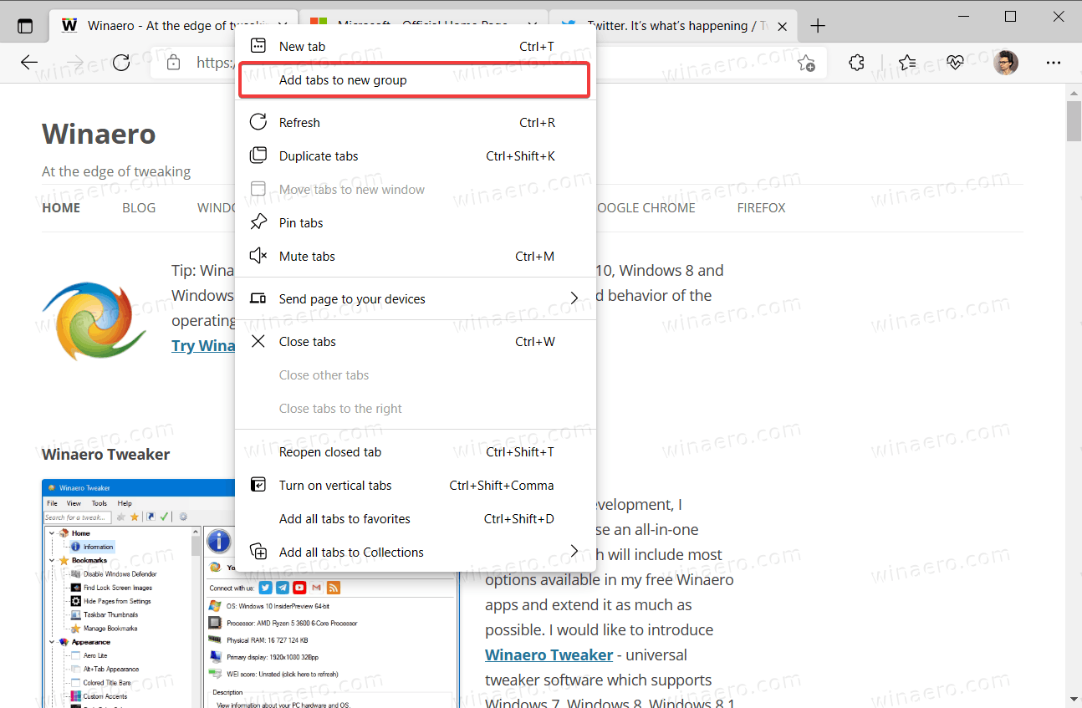Open a new tab with plus button

coord(818,26)
